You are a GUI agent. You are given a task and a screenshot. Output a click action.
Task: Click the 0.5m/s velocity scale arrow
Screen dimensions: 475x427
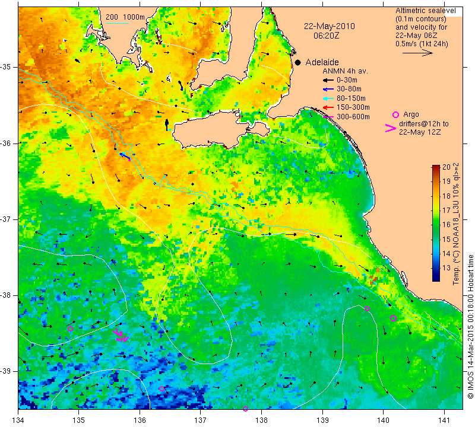(417, 53)
